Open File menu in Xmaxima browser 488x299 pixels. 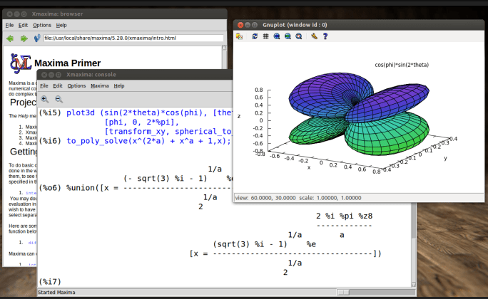click(x=9, y=25)
